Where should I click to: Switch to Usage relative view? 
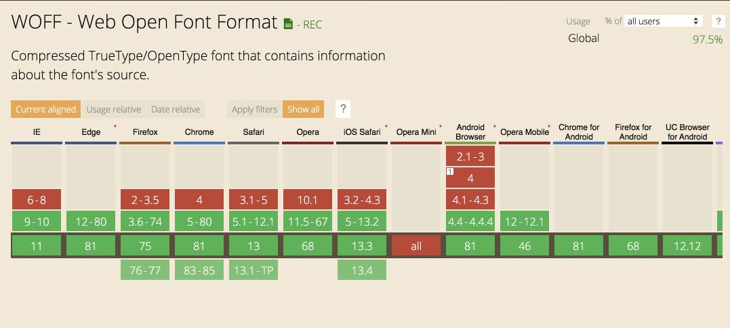(x=113, y=109)
